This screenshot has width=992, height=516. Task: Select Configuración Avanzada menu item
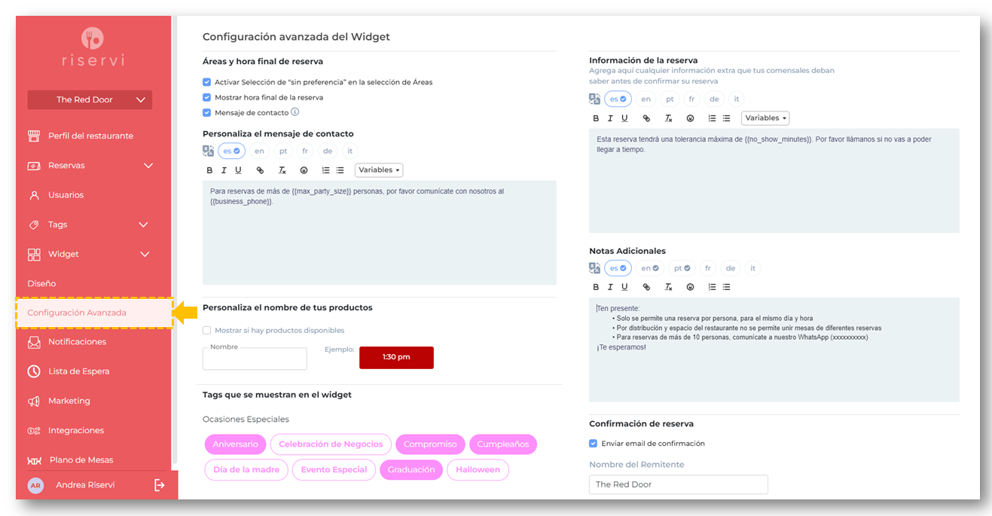tap(95, 313)
